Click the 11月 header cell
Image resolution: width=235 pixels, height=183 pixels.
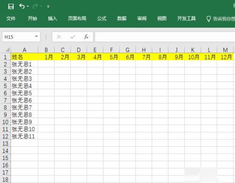tap(209, 57)
